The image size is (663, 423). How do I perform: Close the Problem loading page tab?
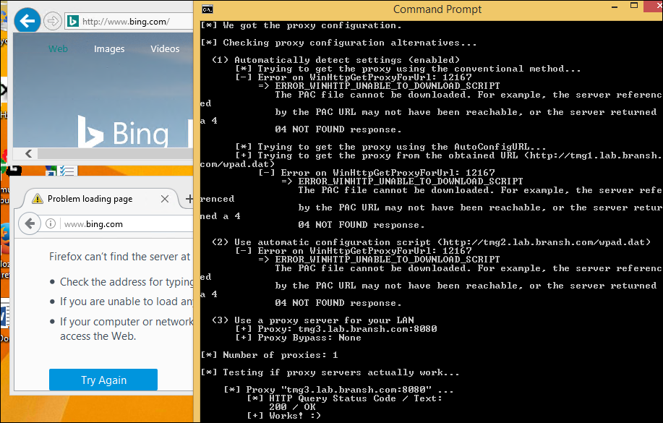coord(165,199)
